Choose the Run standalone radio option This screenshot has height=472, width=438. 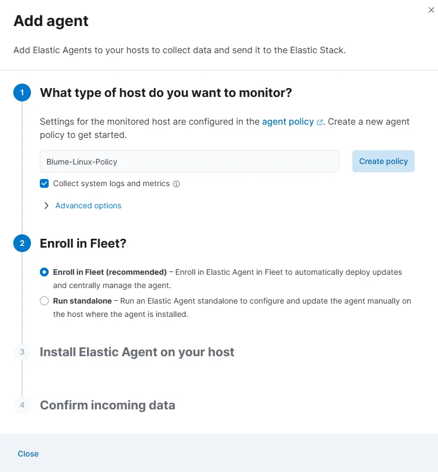tap(44, 301)
